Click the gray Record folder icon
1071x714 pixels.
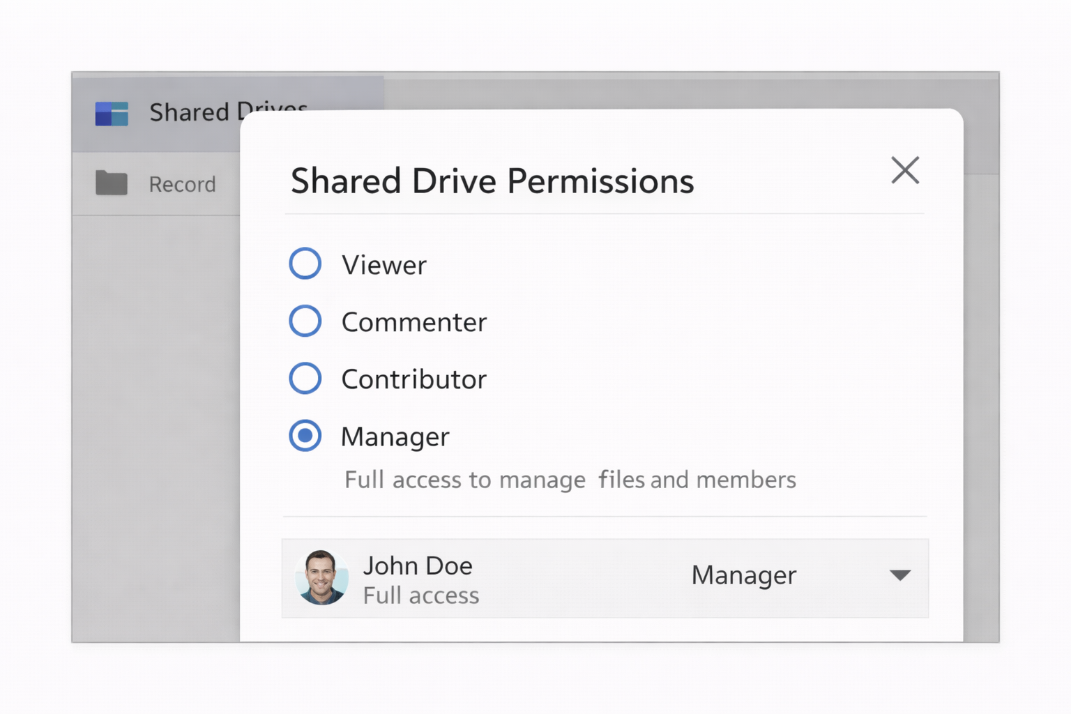point(112,183)
